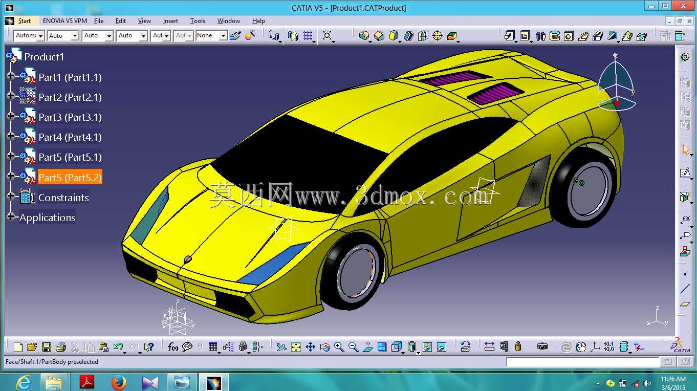
Task: Open a file with the folder icon
Action: 32,347
